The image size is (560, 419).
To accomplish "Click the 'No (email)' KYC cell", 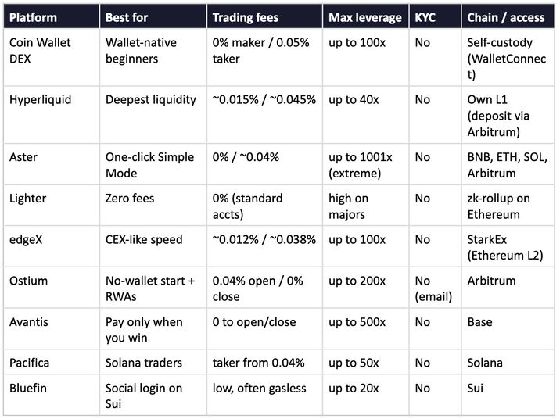I will click(x=436, y=288).
